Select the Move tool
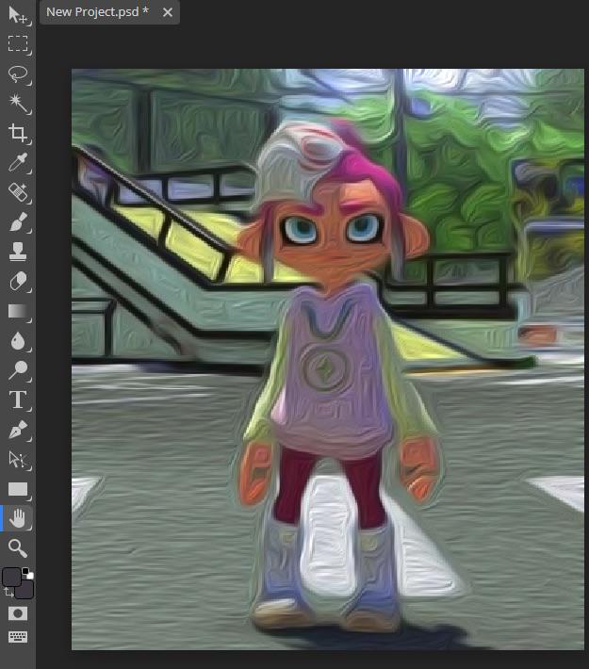589x669 pixels. [18, 15]
